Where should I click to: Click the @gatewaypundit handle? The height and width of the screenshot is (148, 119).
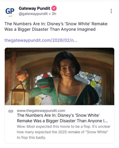pyautogui.click(x=33, y=14)
